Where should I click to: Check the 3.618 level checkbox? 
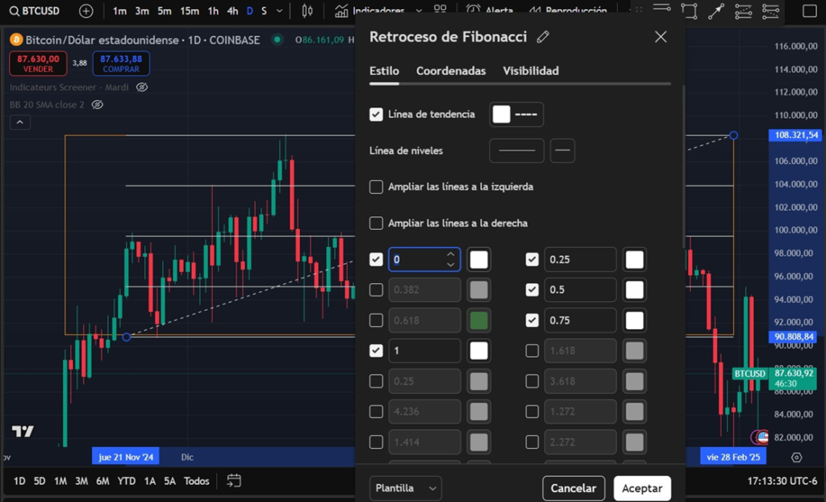point(532,381)
